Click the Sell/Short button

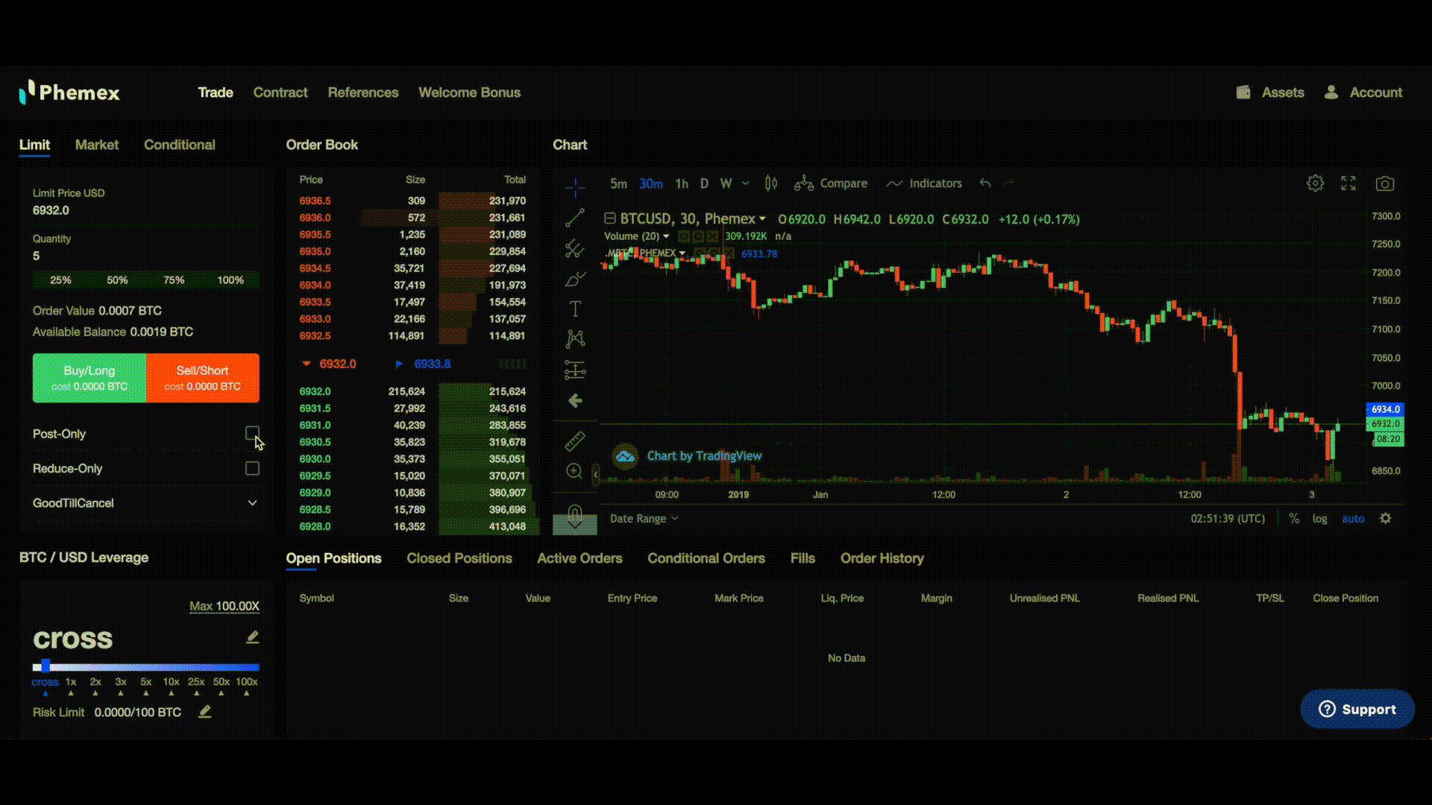[202, 378]
